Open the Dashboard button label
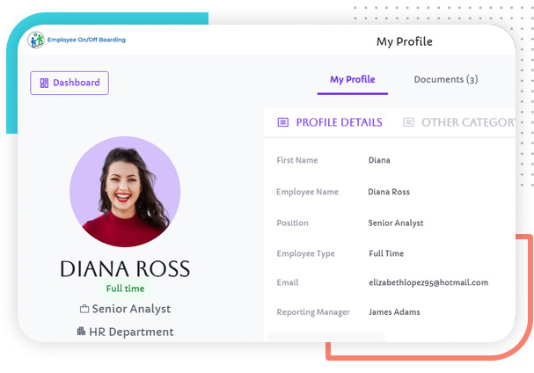 coord(76,84)
